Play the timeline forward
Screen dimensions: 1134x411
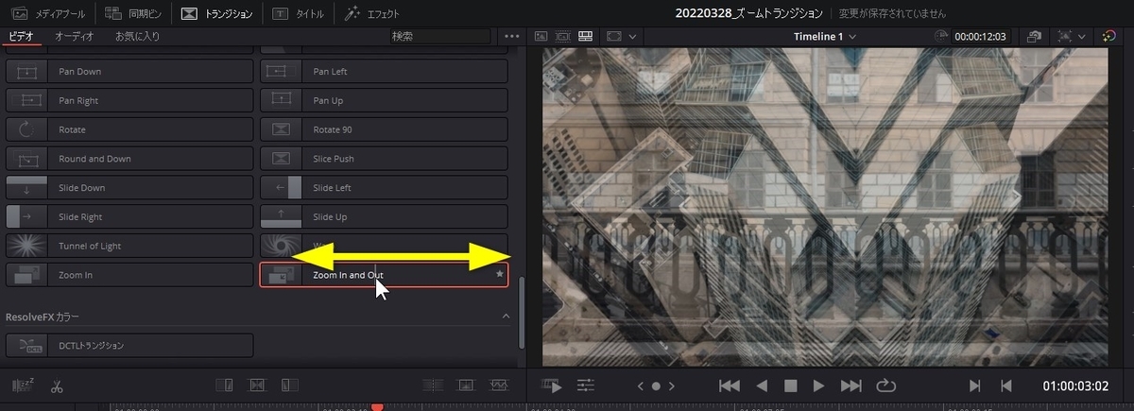[x=819, y=385]
